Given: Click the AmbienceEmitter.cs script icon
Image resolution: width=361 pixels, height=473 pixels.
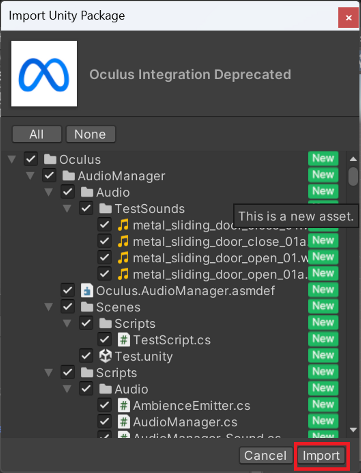Looking at the screenshot, I should [x=124, y=405].
